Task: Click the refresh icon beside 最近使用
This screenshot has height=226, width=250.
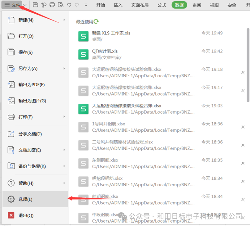Action: [96, 21]
